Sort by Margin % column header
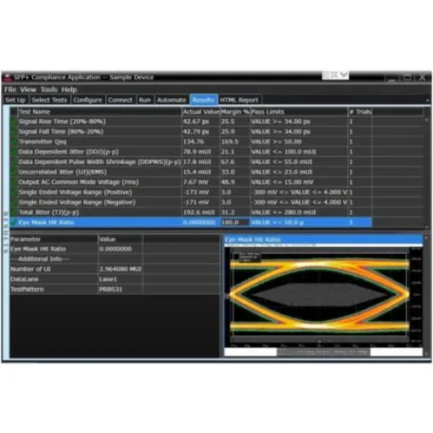Image resolution: width=433 pixels, height=433 pixels. pyautogui.click(x=235, y=112)
